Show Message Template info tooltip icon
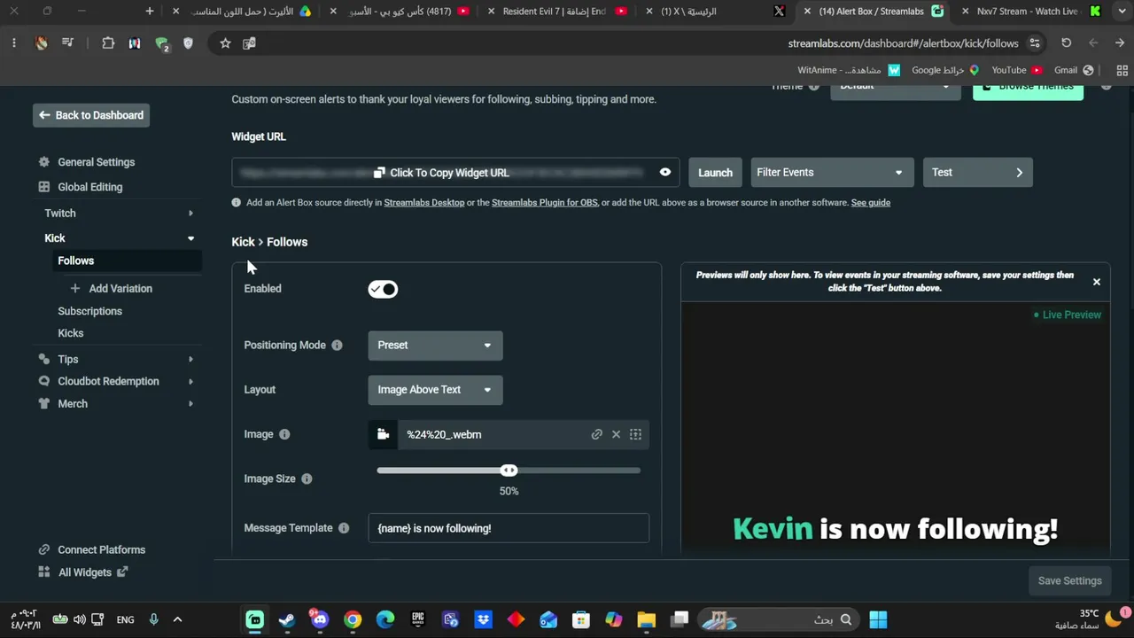This screenshot has height=638, width=1134. point(344,528)
